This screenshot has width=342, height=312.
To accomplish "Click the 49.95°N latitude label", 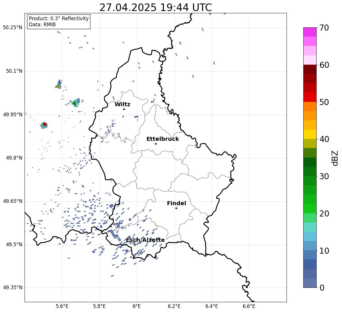I will [x=13, y=115].
